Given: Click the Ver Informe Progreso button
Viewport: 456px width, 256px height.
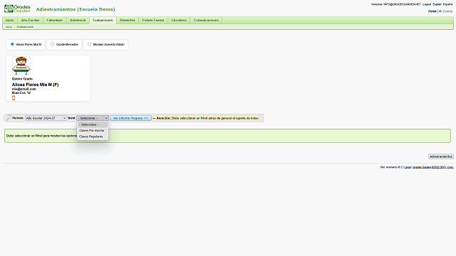Looking at the screenshot, I should pyautogui.click(x=130, y=118).
